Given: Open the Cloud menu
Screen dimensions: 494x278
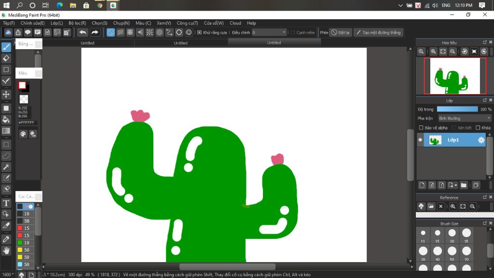Looking at the screenshot, I should point(235,23).
